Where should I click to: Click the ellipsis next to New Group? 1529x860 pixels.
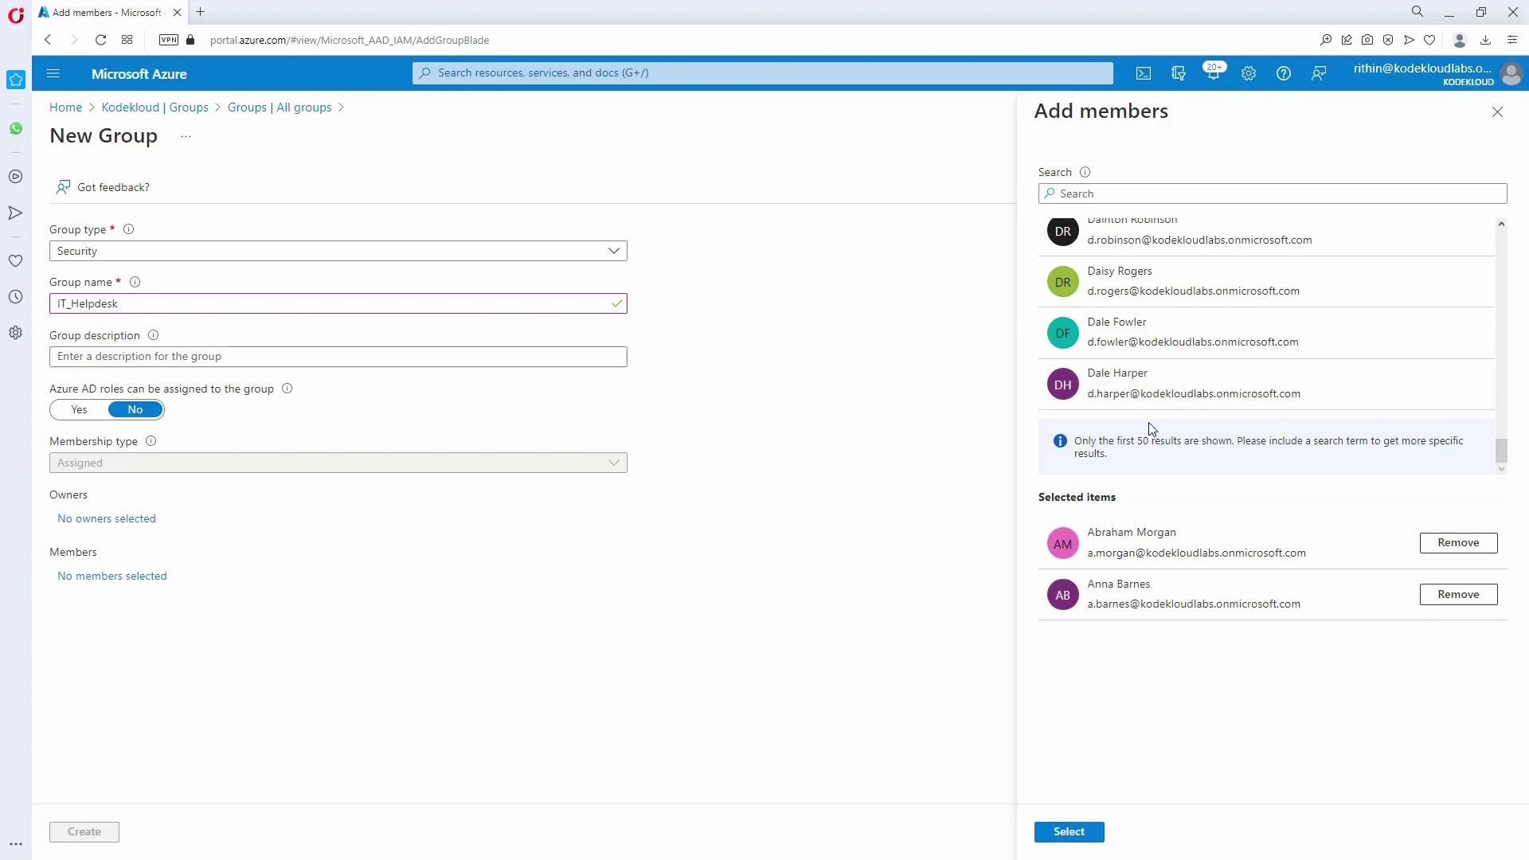pos(186,136)
